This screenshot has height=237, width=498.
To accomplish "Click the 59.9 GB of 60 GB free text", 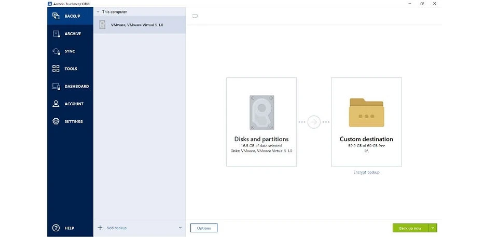I will pos(367,146).
